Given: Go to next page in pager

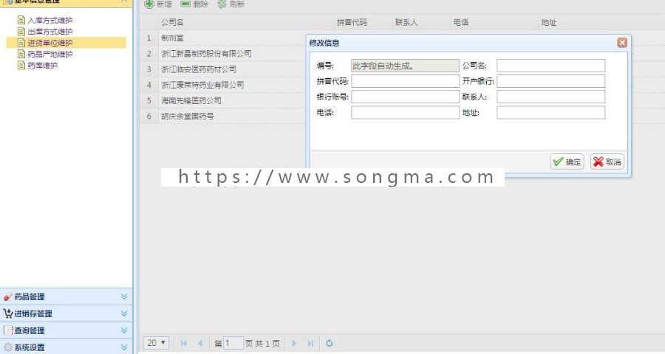Looking at the screenshot, I should click(x=293, y=343).
